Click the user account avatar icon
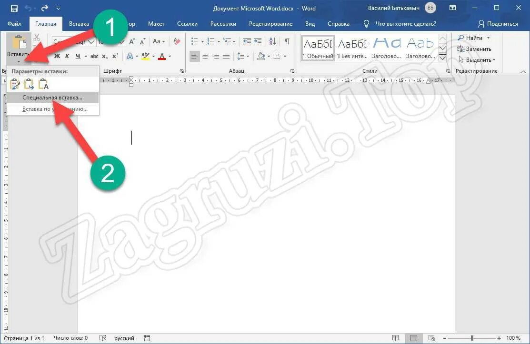The width and height of the screenshot is (530, 344). click(x=430, y=8)
